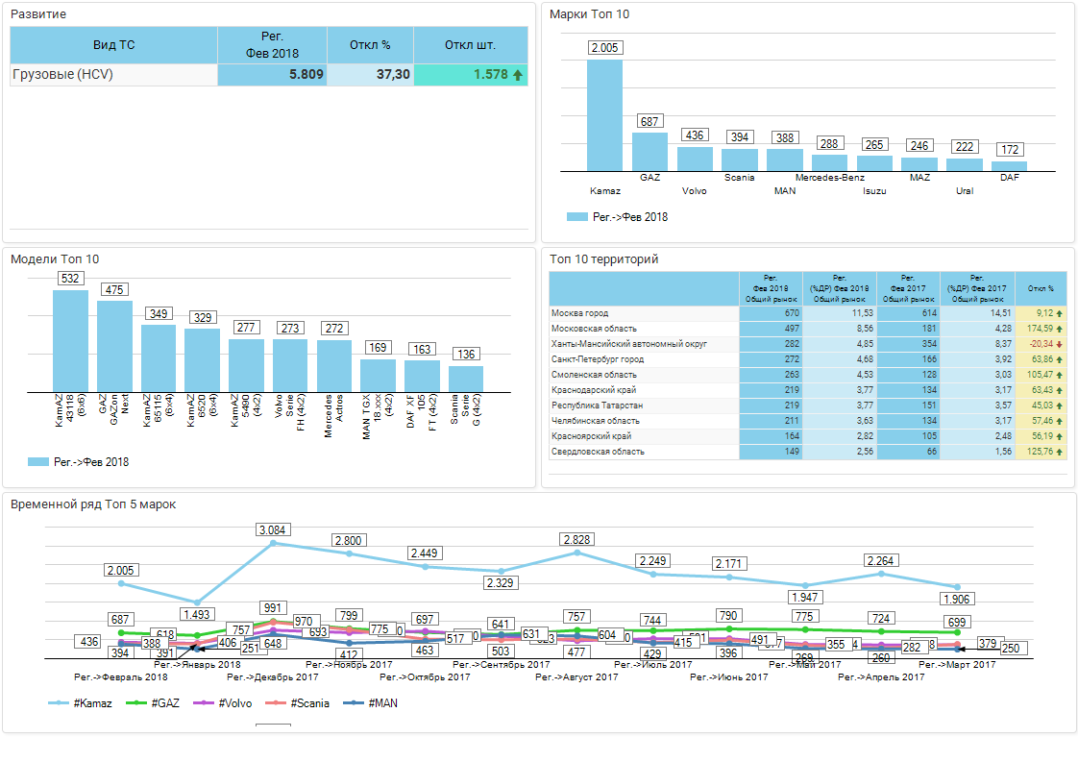Click the KamAZ 65115 bar labeled 349

159,358
